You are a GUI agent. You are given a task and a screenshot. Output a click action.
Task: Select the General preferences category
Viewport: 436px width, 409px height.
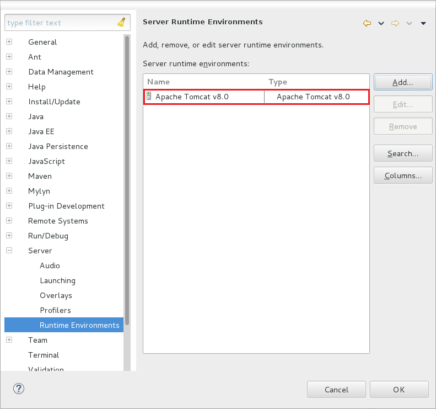[42, 42]
